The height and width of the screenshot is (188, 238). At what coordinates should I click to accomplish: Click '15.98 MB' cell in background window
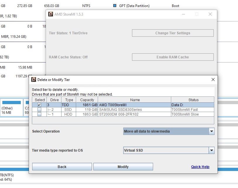click(x=25, y=67)
